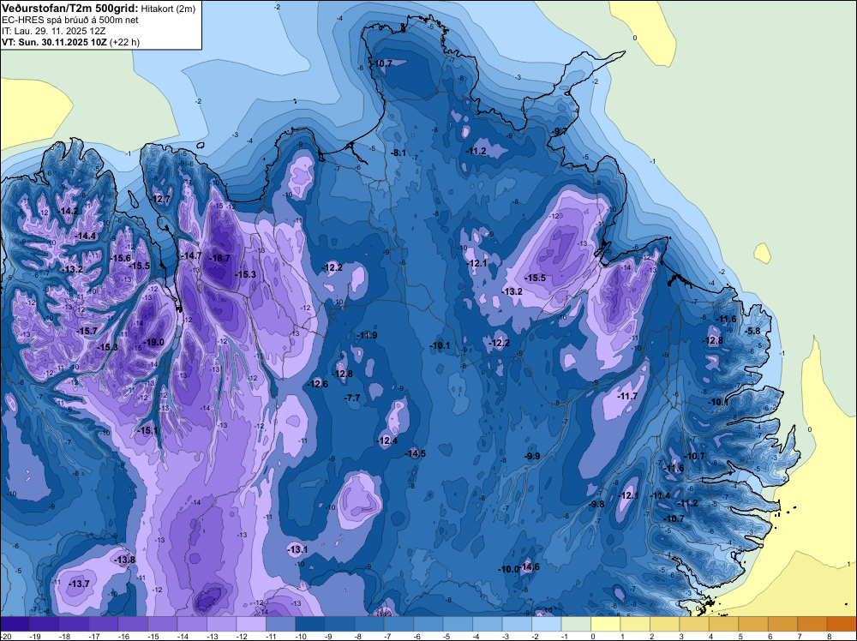Click the 5 value on the legend scale
This screenshot has height=641, width=857.
(741, 637)
